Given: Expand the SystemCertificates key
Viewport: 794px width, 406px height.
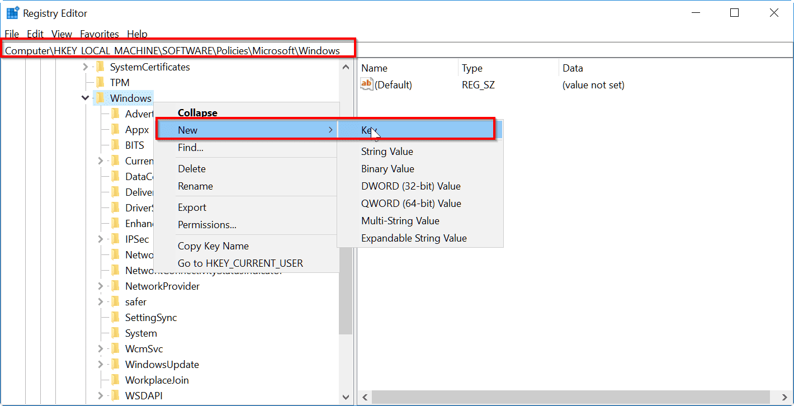Looking at the screenshot, I should [85, 67].
